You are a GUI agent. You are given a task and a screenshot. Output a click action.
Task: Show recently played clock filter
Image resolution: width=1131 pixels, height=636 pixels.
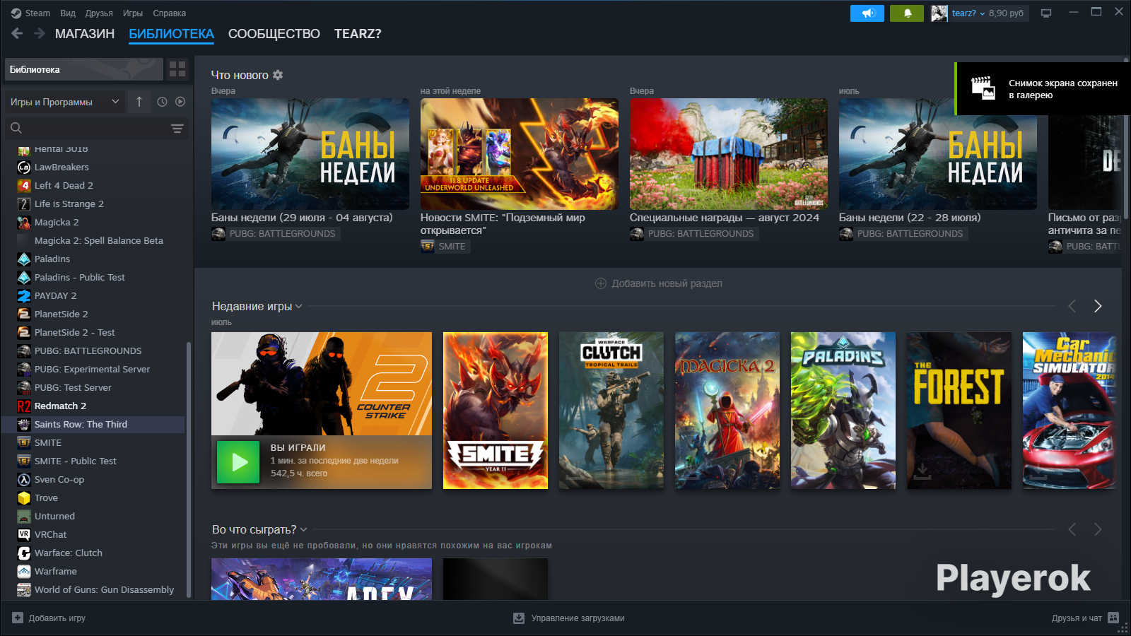coord(162,102)
